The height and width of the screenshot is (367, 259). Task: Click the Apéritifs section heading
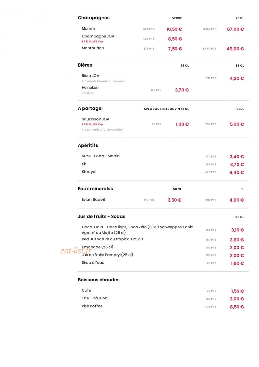coord(88,145)
